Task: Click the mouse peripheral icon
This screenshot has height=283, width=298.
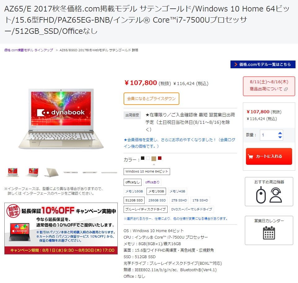Action: click(261, 195)
